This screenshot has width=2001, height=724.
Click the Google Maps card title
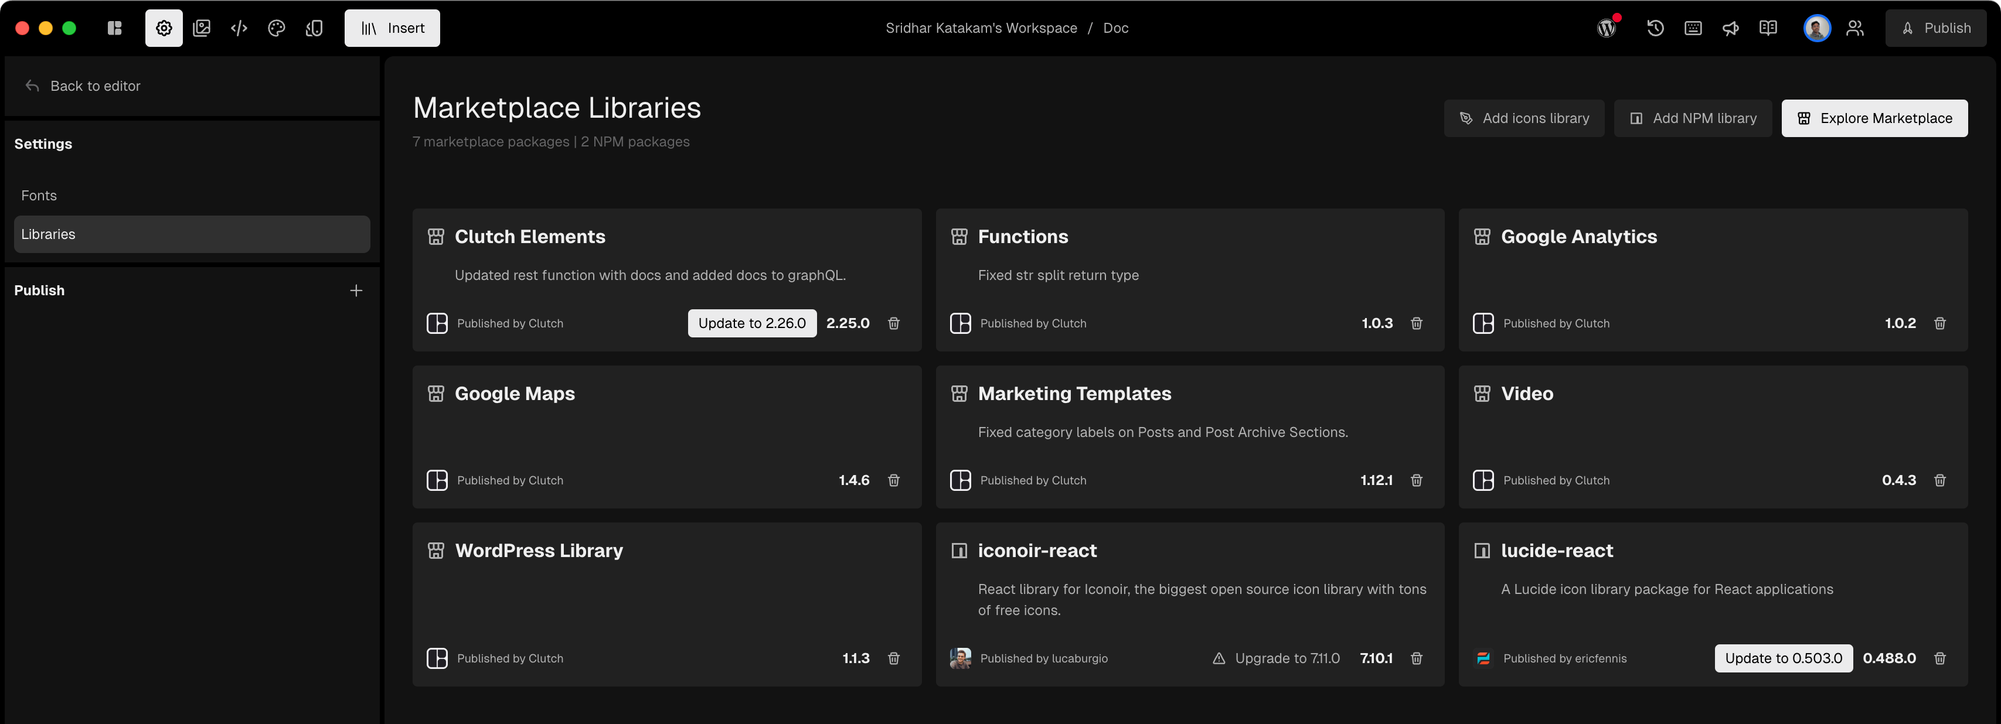pyautogui.click(x=514, y=394)
